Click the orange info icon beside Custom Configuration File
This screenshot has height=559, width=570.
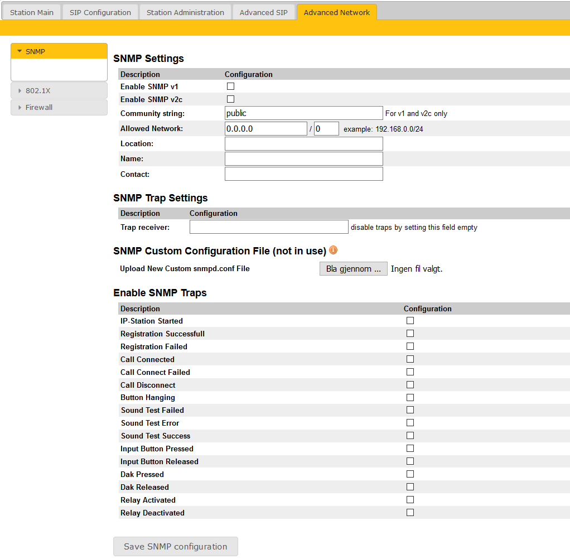pyautogui.click(x=334, y=250)
